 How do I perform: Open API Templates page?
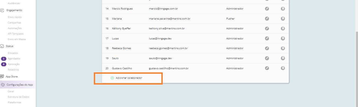(x=16, y=34)
